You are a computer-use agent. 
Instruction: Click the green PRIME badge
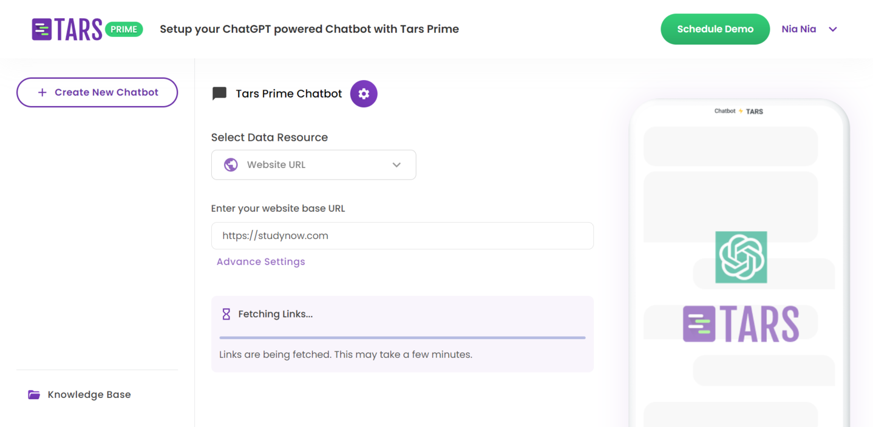124,29
